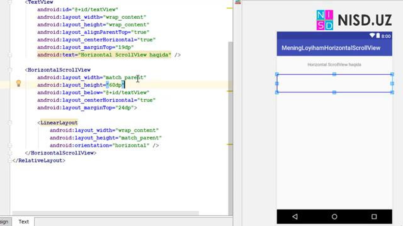Click the right-middle handle of the selected view
Image resolution: width=403 pixels, height=226 pixels.
(392, 83)
